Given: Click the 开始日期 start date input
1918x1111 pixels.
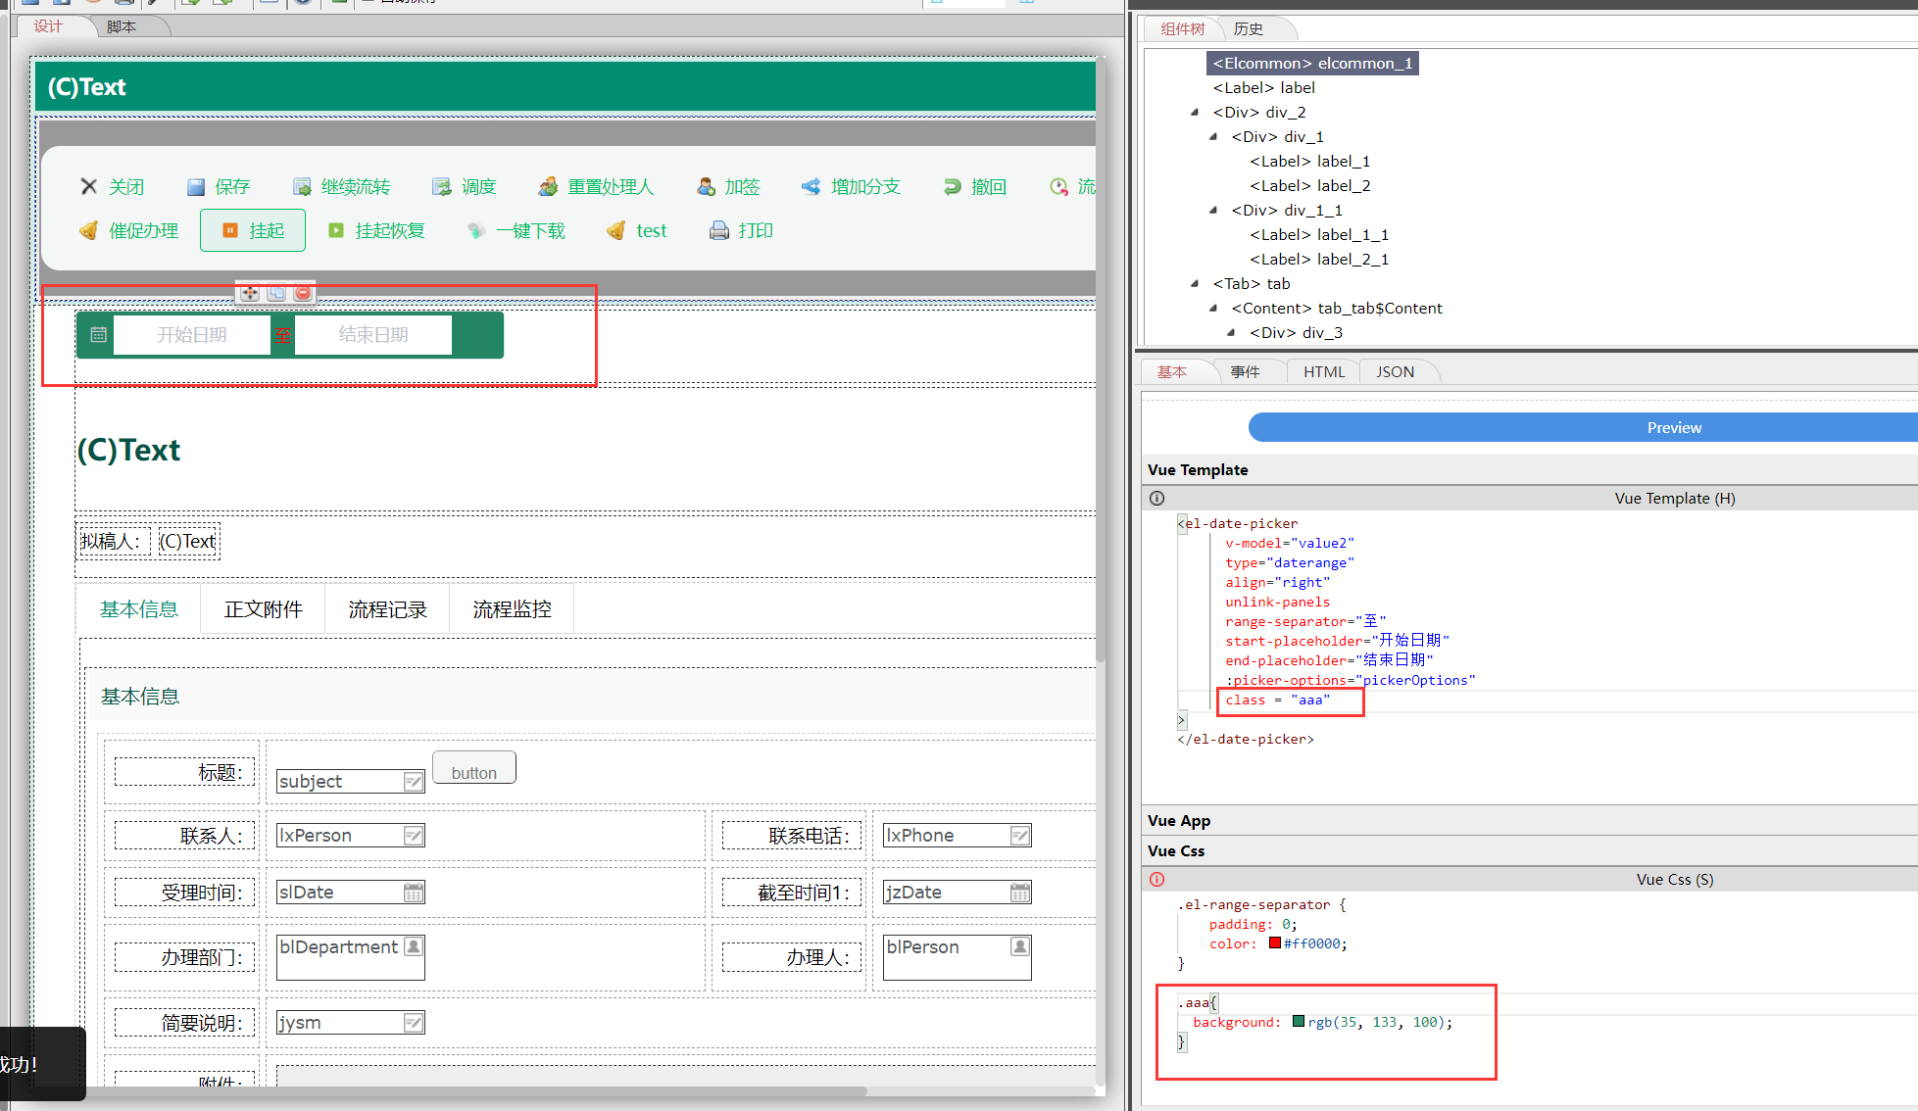Looking at the screenshot, I should (192, 335).
